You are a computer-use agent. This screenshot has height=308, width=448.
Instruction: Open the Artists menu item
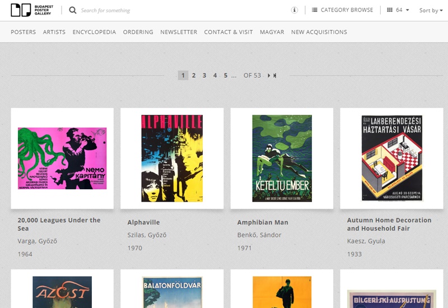coord(54,32)
